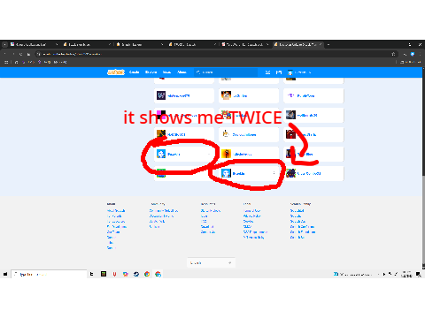Open follower with yellow-orange figure avatar

(249, 154)
